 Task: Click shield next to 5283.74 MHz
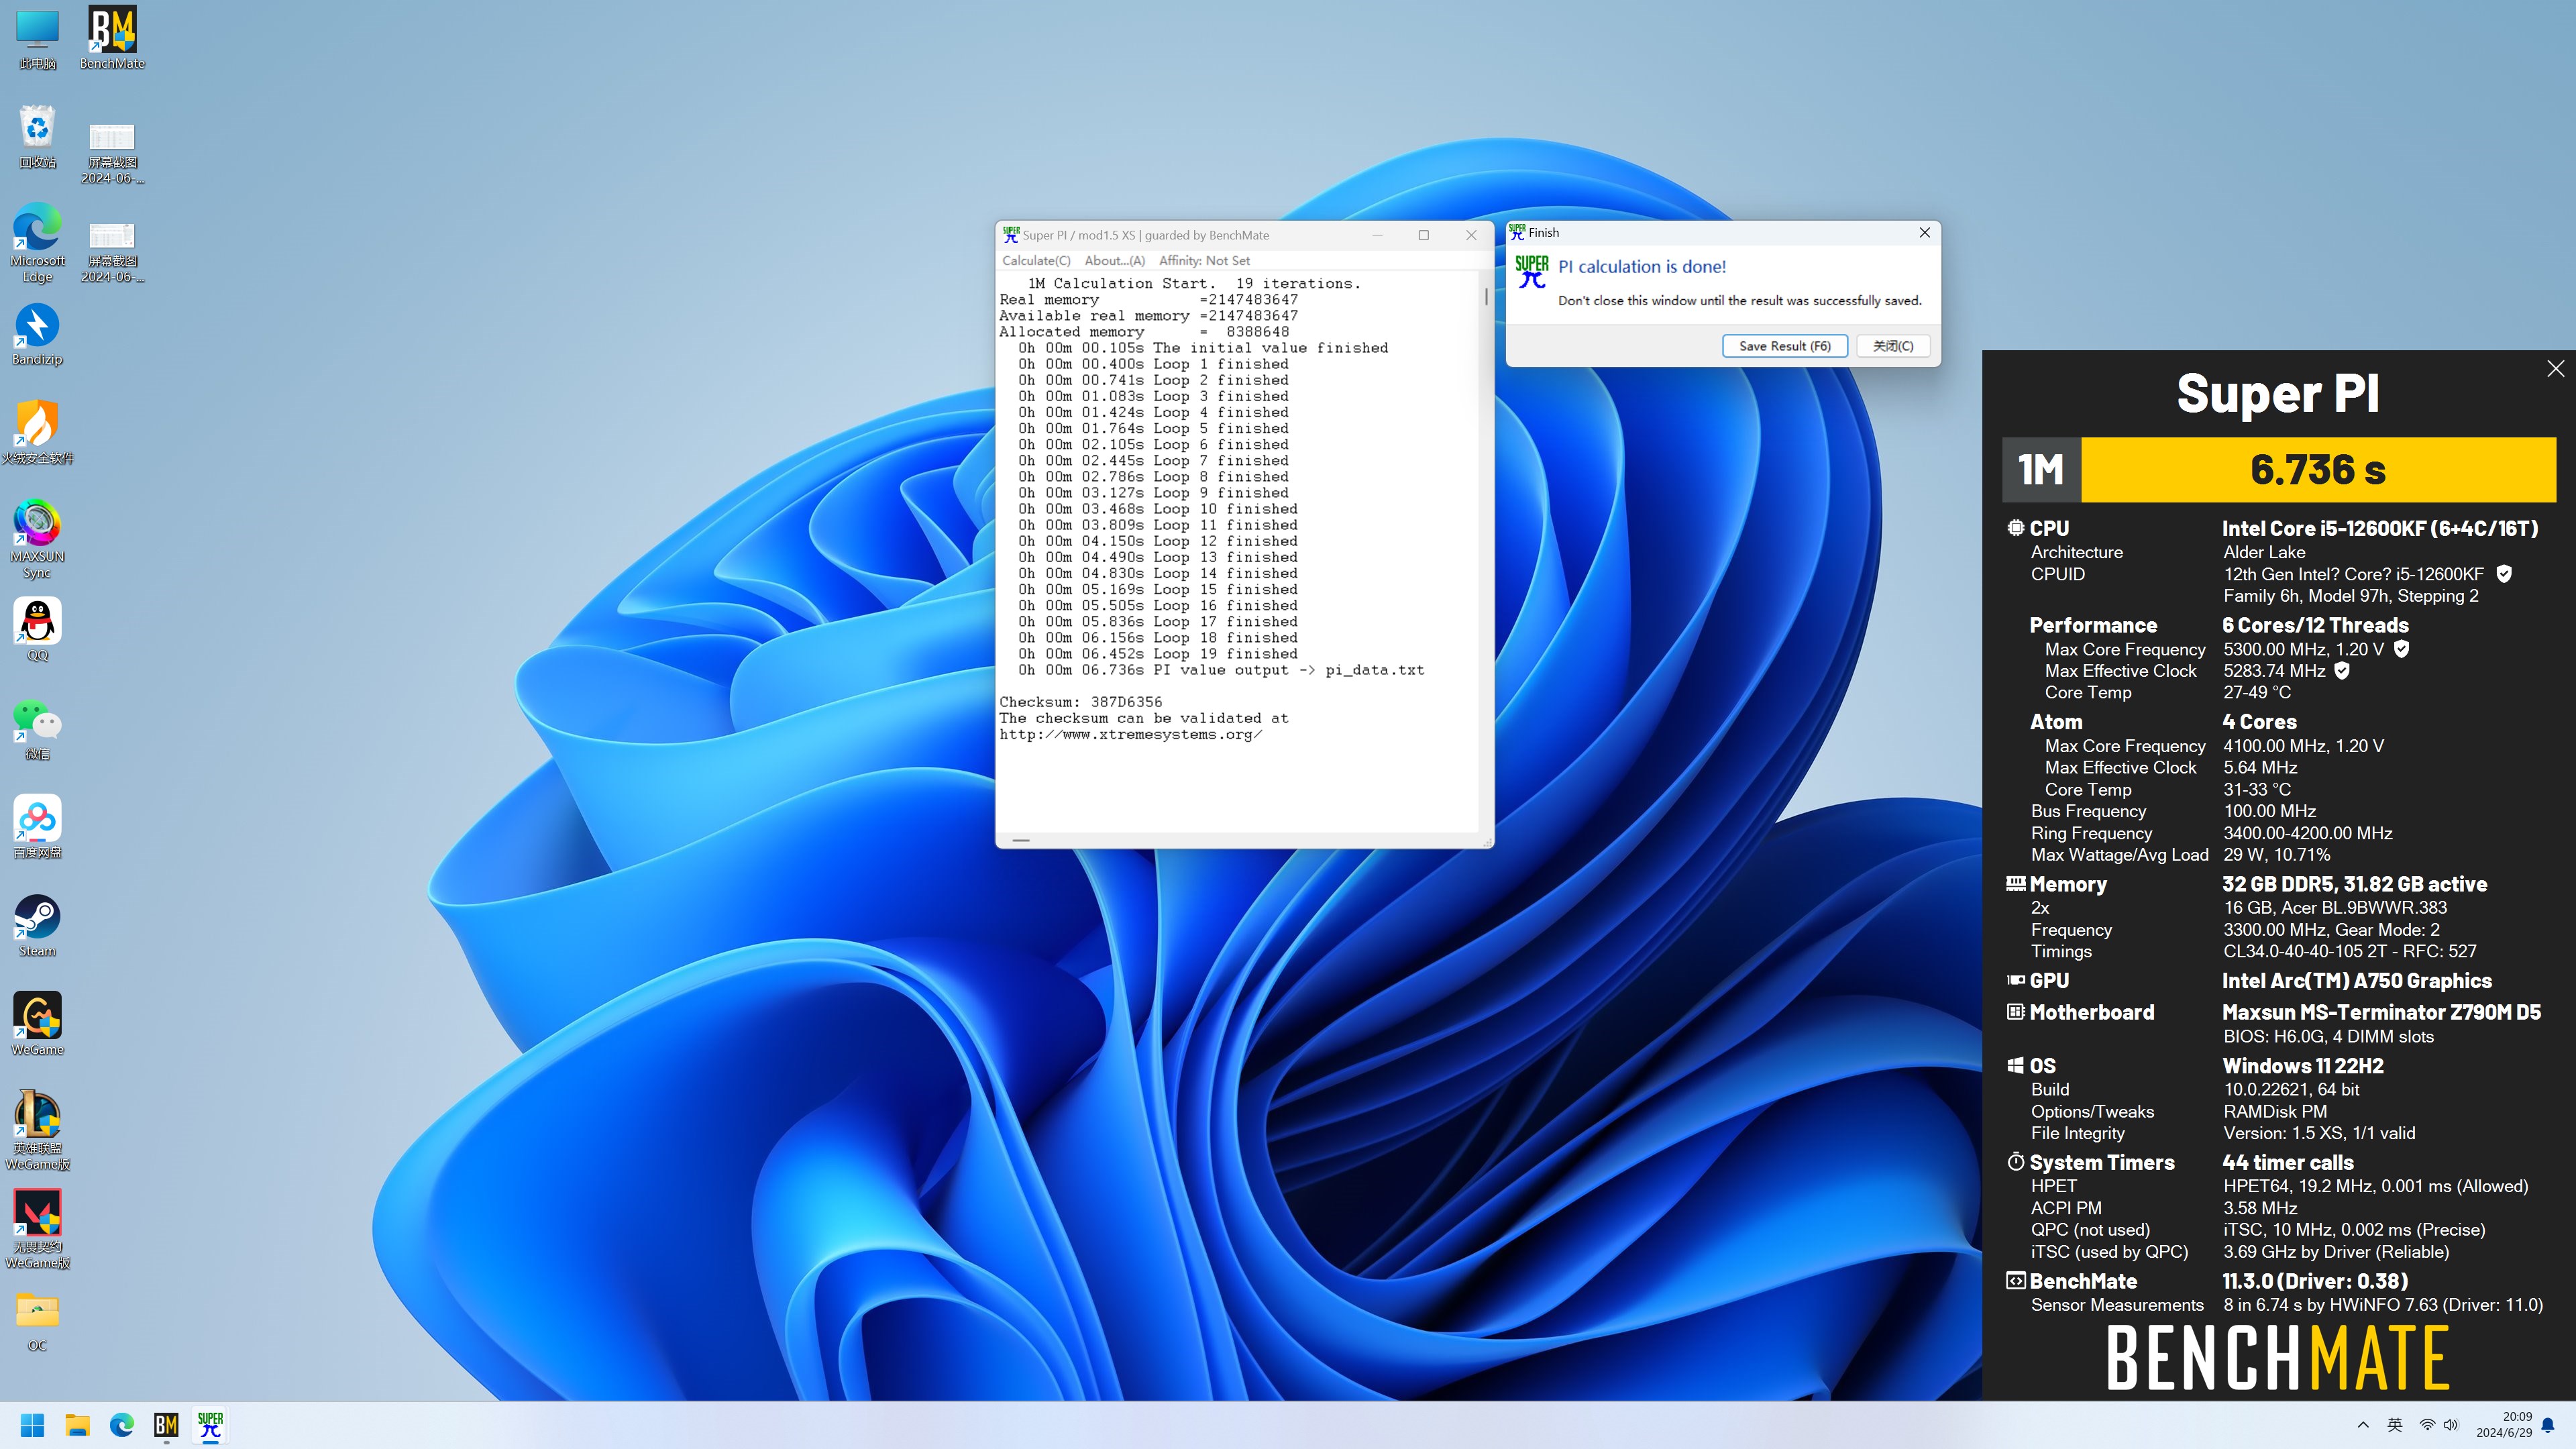tap(2341, 671)
